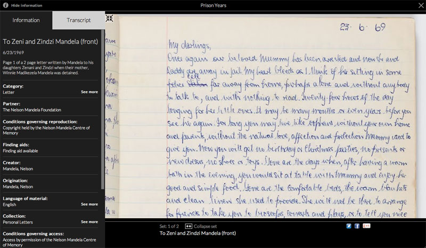The height and width of the screenshot is (248, 426).
Task: Click the 'Prison Years' title text
Action: point(214,5)
